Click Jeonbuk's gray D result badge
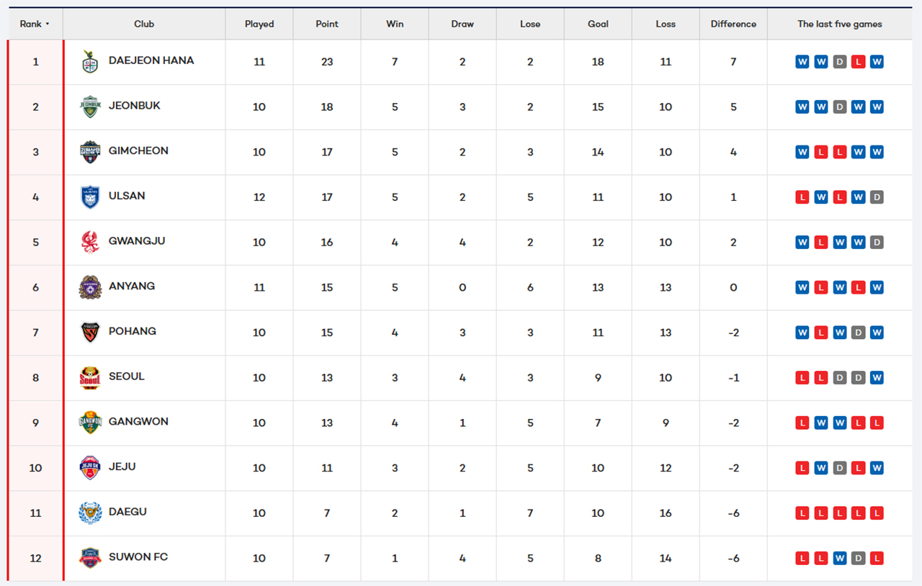 coord(839,107)
